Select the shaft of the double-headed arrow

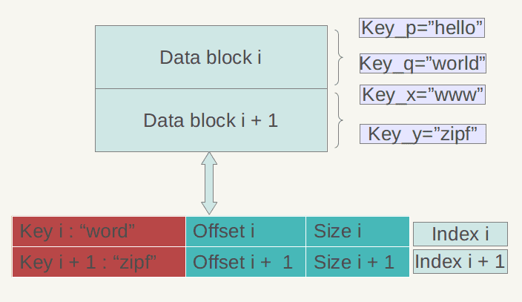[209, 183]
